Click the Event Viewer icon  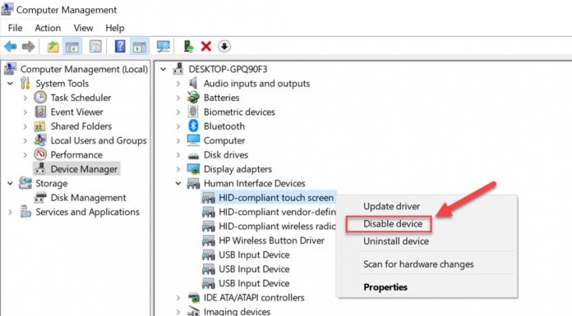coord(40,112)
